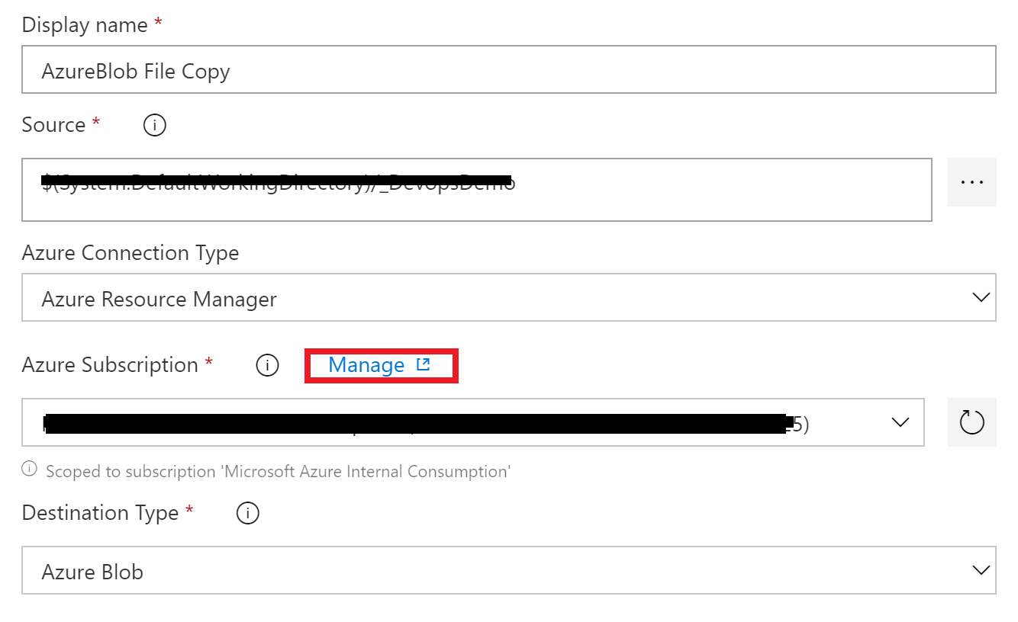Image resolution: width=1018 pixels, height=622 pixels.
Task: Select the 'Azure Blob' dropdown value
Action: click(x=92, y=572)
